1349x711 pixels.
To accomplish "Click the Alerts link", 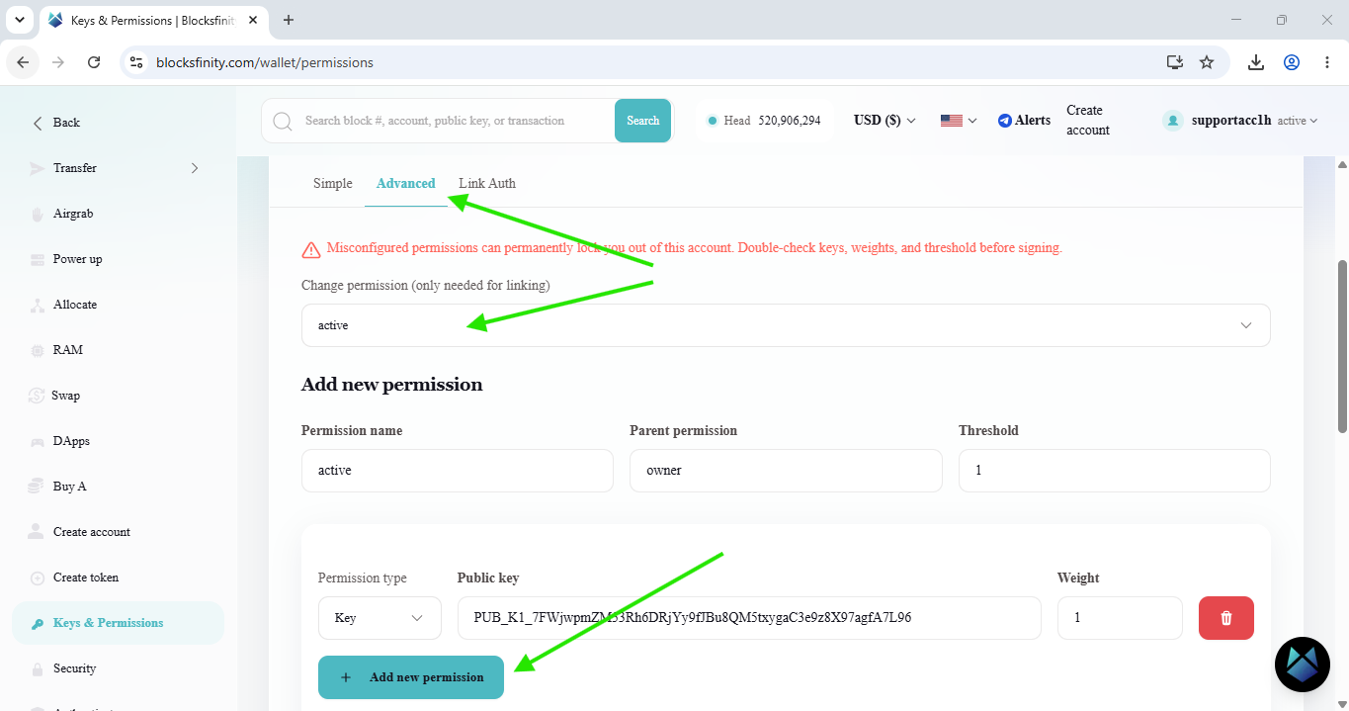I will 1033,121.
